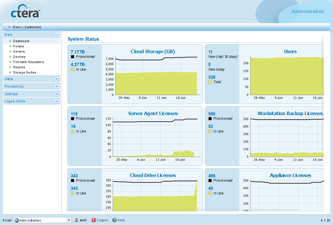
Task: Open Servers in the Main menu
Action: coord(19,51)
